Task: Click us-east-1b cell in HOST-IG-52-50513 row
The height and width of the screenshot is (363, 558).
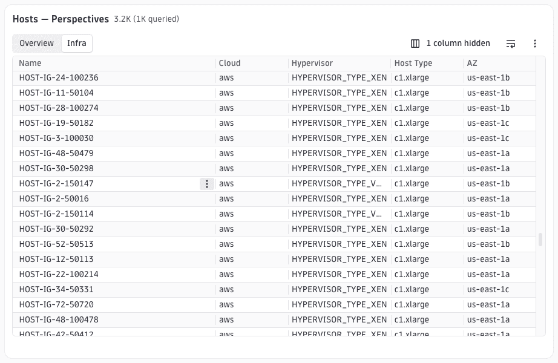Action: pyautogui.click(x=488, y=244)
